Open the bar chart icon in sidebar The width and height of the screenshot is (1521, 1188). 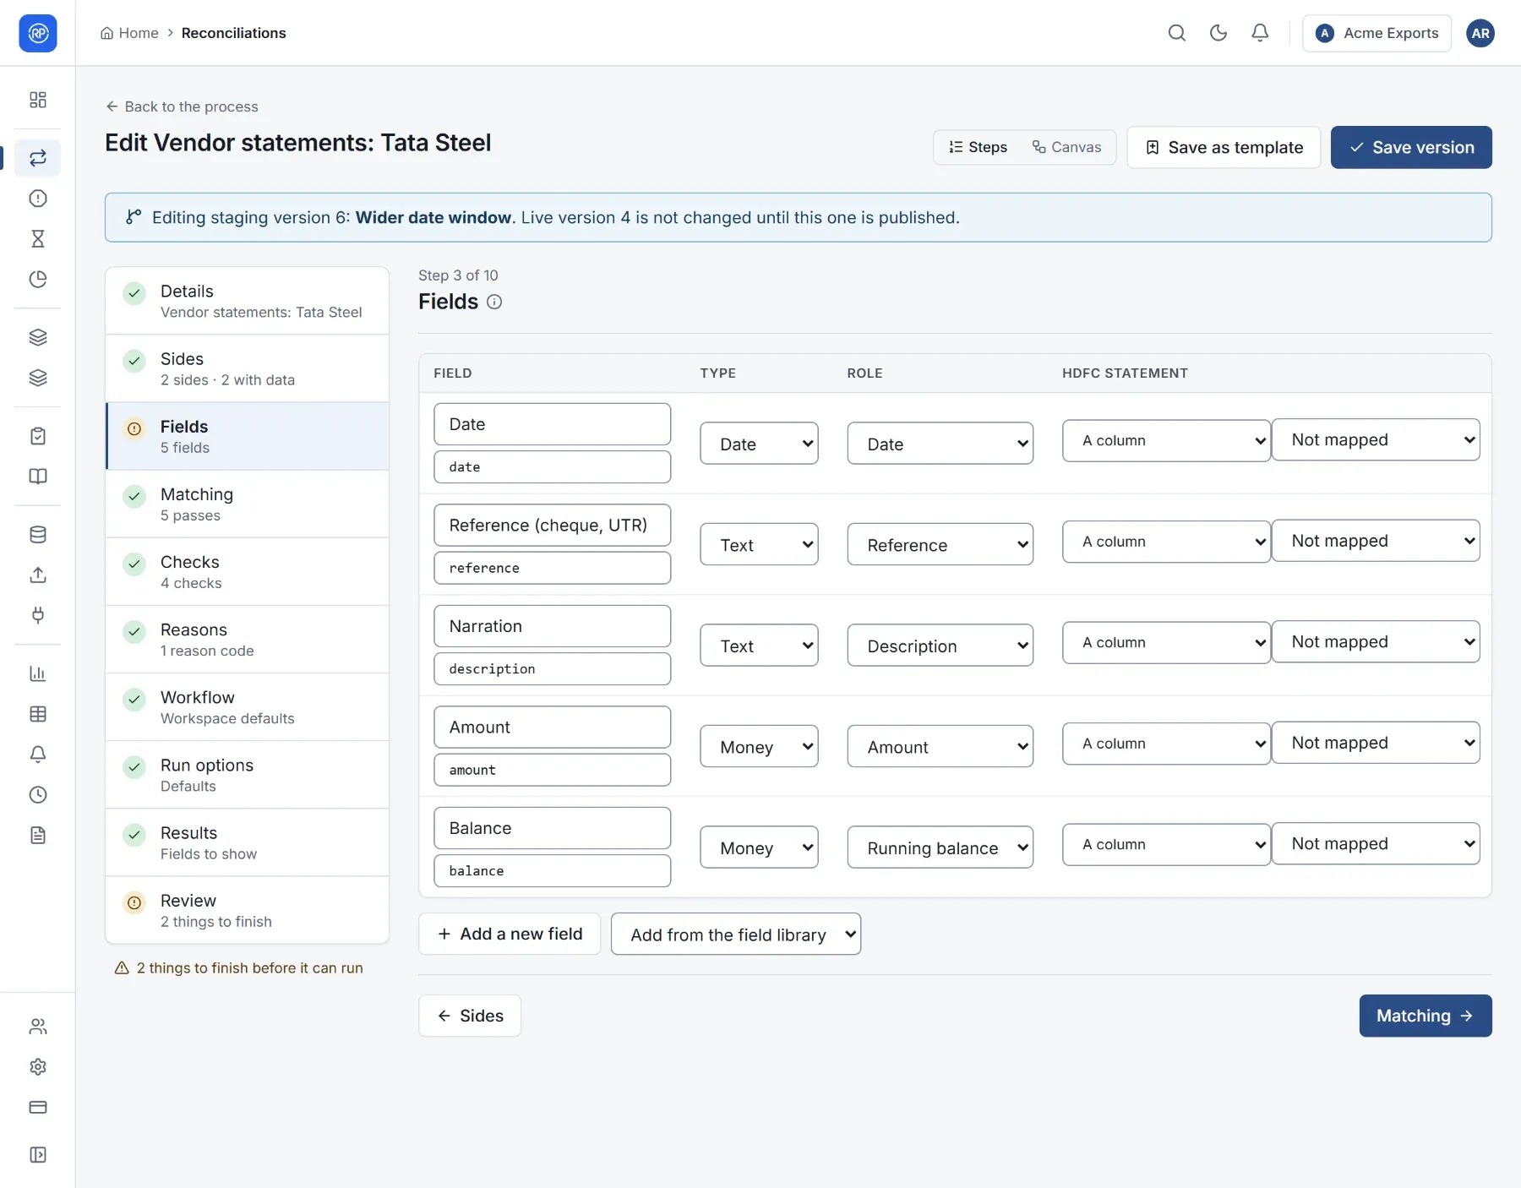point(38,674)
